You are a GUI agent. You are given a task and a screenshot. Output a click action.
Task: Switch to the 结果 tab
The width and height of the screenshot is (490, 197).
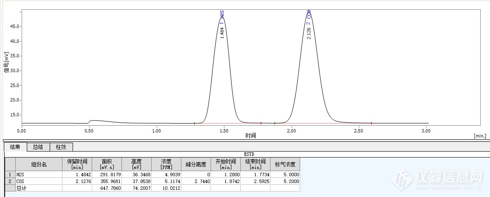point(15,147)
